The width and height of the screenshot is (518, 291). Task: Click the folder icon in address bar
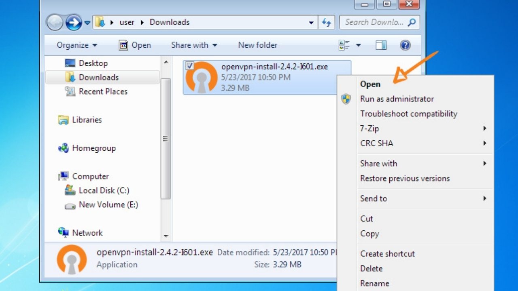(100, 22)
